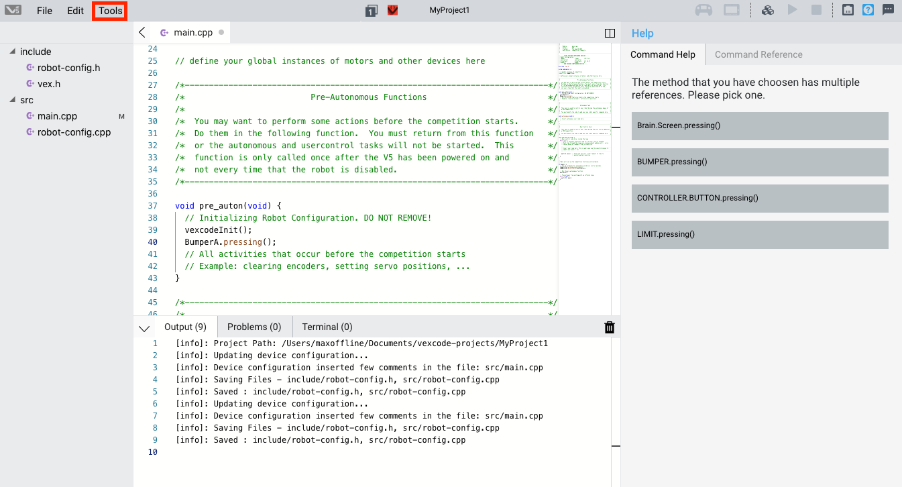This screenshot has width=902, height=487.
Task: Toggle the split editor layout icon
Action: (x=609, y=32)
